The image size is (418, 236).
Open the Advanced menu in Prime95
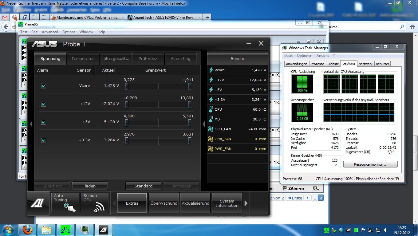click(50, 32)
